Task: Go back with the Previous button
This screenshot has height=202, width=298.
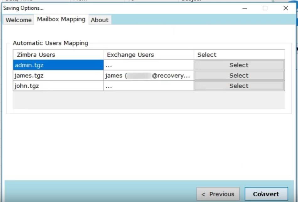Action: click(x=218, y=194)
